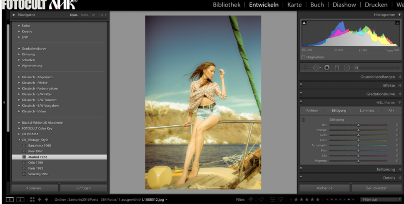
Task: Click the Paris 1982 preset icon
Action: tap(24, 169)
